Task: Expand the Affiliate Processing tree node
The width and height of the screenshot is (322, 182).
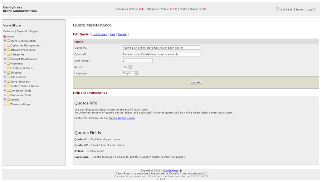Action: 5,50
